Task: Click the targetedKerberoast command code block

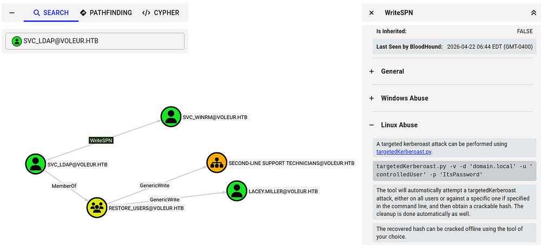Action: coord(454,170)
